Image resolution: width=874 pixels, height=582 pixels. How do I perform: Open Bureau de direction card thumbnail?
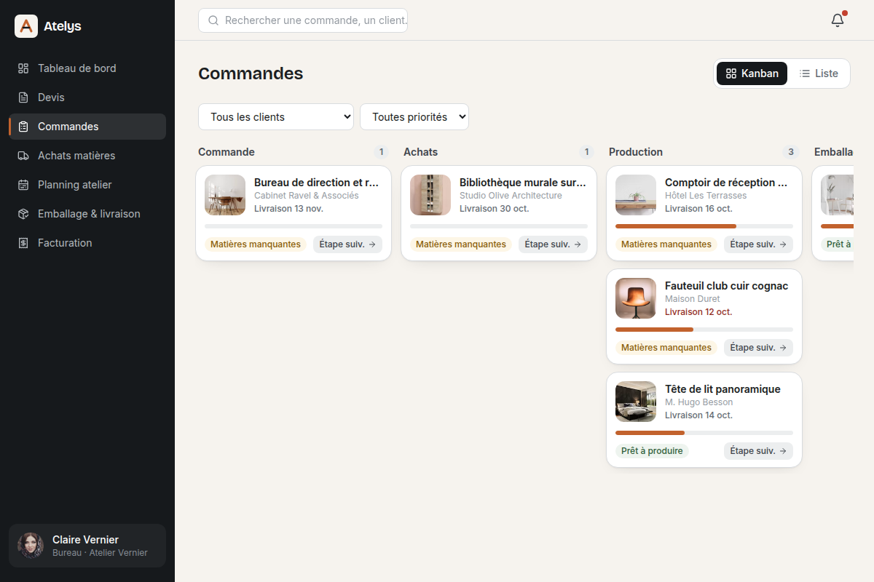[x=225, y=195]
